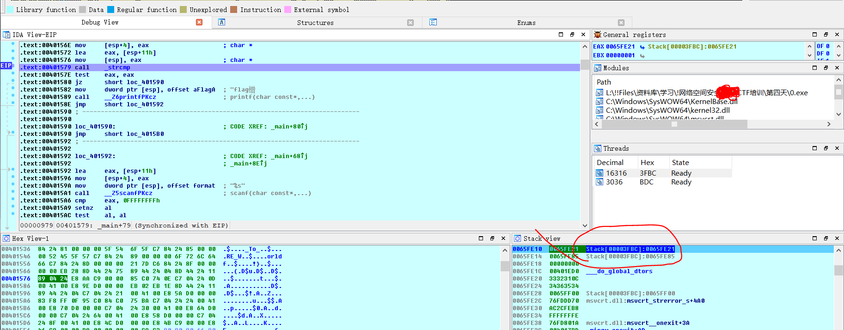Click the 0.exe module file icon

tap(599, 93)
